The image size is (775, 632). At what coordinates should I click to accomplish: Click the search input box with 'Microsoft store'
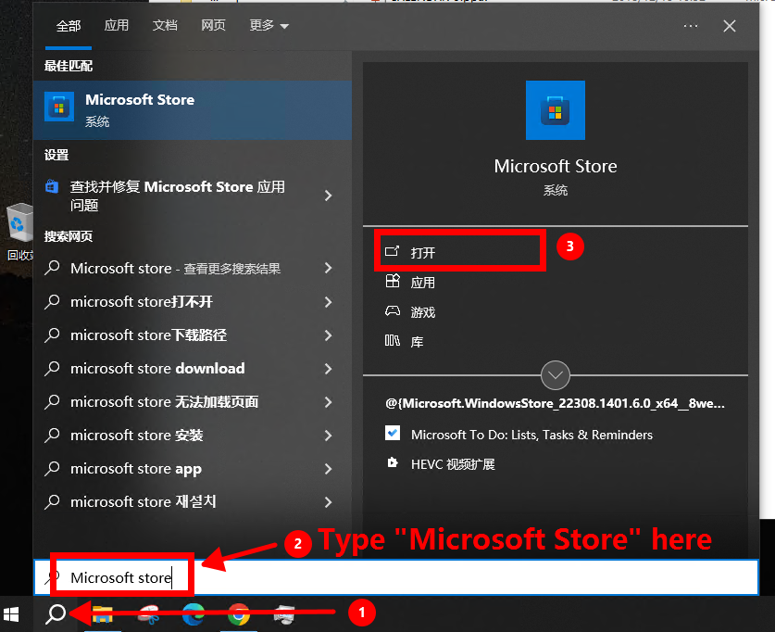(396, 578)
